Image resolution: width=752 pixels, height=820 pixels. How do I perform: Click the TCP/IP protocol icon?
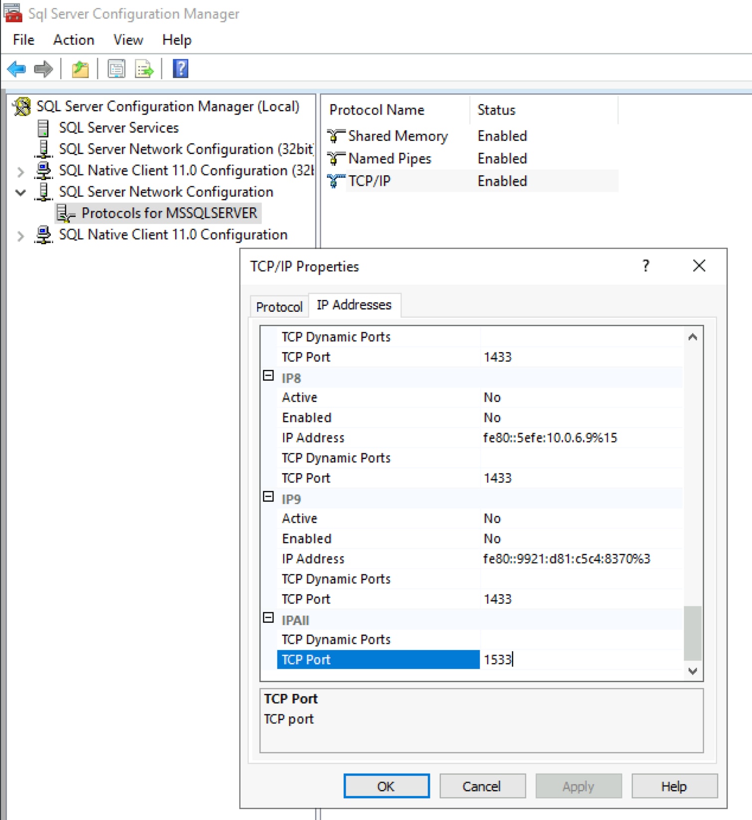point(336,181)
